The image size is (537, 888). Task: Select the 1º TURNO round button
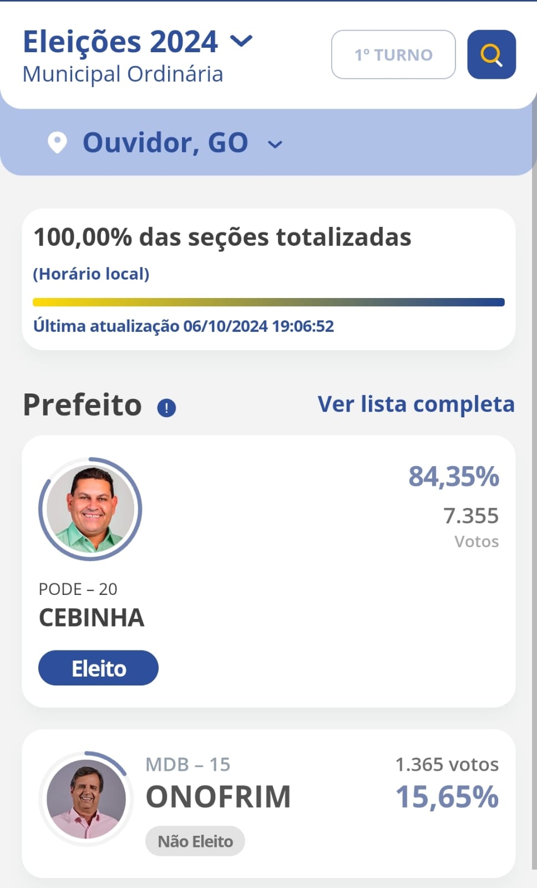tap(393, 54)
